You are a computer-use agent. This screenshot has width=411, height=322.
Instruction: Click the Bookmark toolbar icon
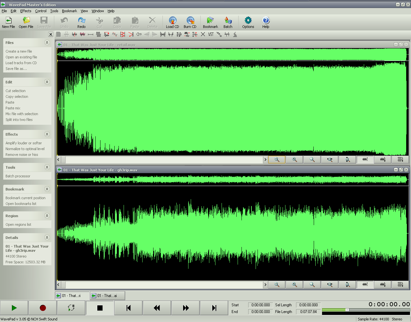click(210, 22)
